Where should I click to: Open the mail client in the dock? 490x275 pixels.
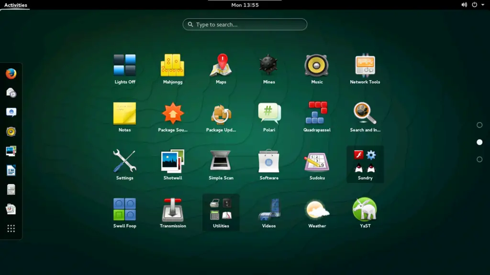point(11,93)
